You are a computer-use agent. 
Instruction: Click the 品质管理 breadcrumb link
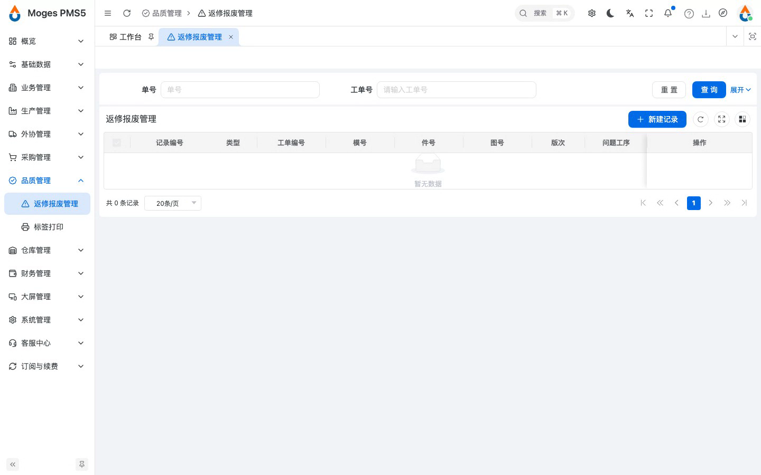pos(162,13)
